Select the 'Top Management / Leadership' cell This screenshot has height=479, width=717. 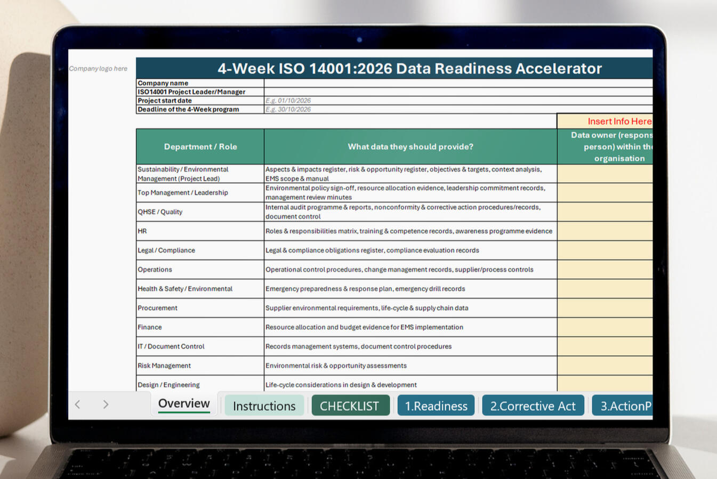[200, 193]
